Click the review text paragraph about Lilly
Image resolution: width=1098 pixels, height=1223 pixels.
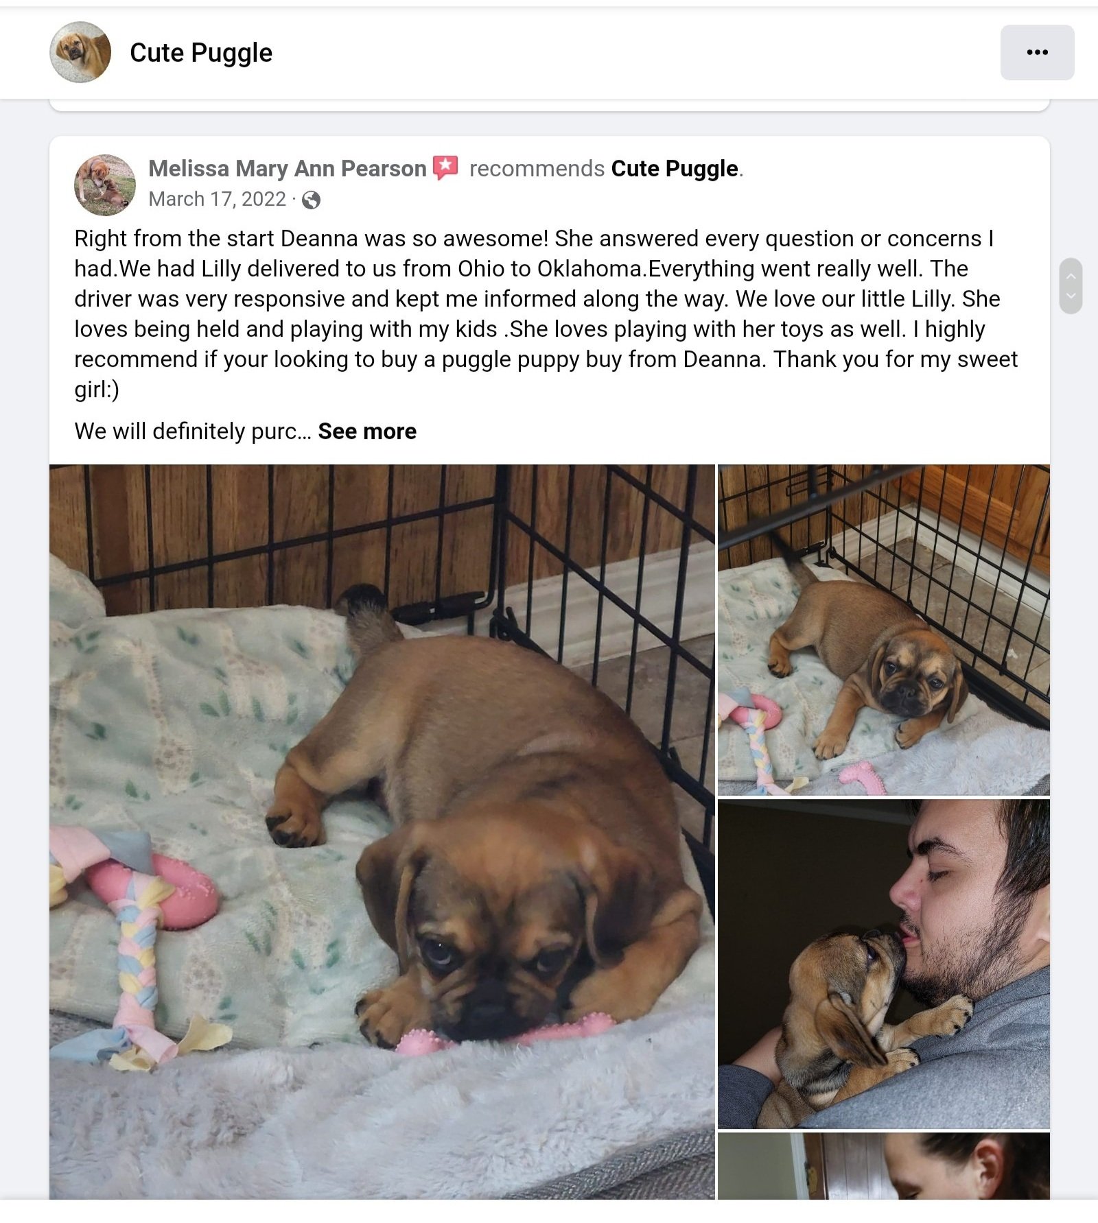pos(546,313)
